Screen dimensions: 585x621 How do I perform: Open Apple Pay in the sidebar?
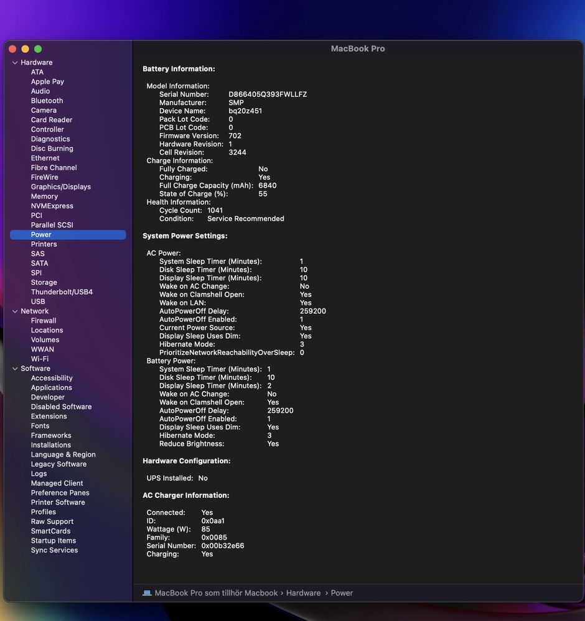[x=47, y=81]
